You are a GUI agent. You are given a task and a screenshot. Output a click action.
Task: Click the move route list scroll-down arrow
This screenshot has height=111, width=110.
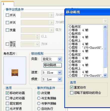pyautogui.click(x=105, y=75)
